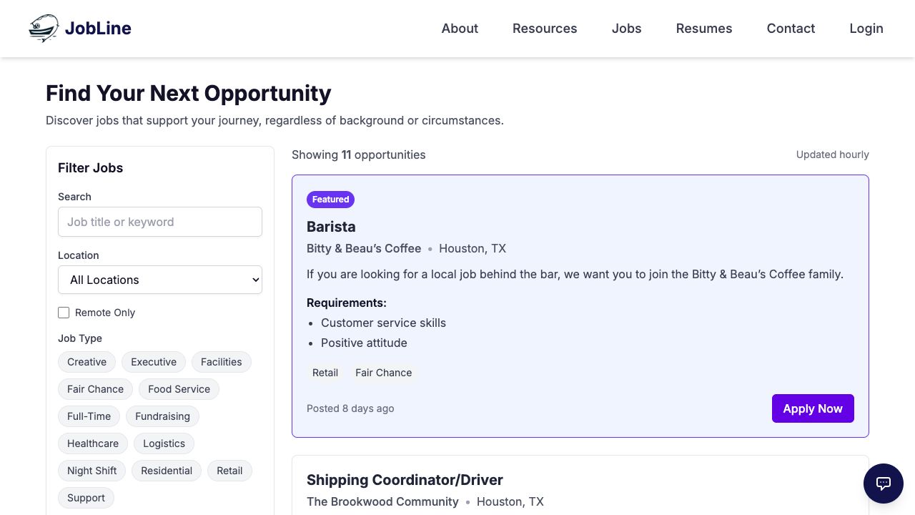Screen dimensions: 915x515
Task: Click Login in the header
Action: 866,29
